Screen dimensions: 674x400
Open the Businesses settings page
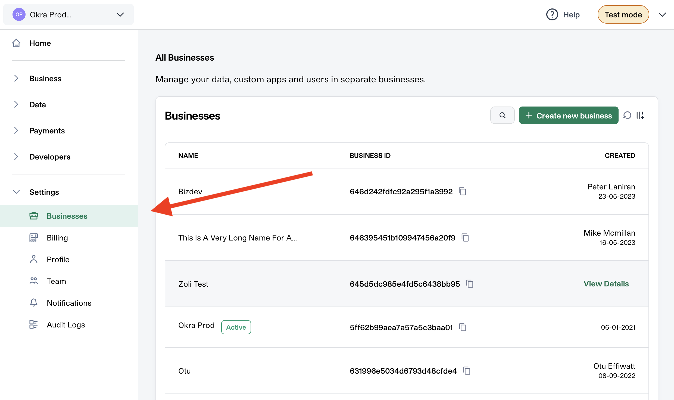click(x=69, y=216)
